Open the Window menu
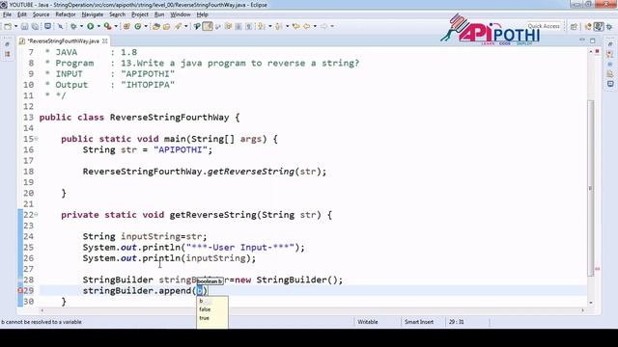The height and width of the screenshot is (347, 618). (181, 14)
